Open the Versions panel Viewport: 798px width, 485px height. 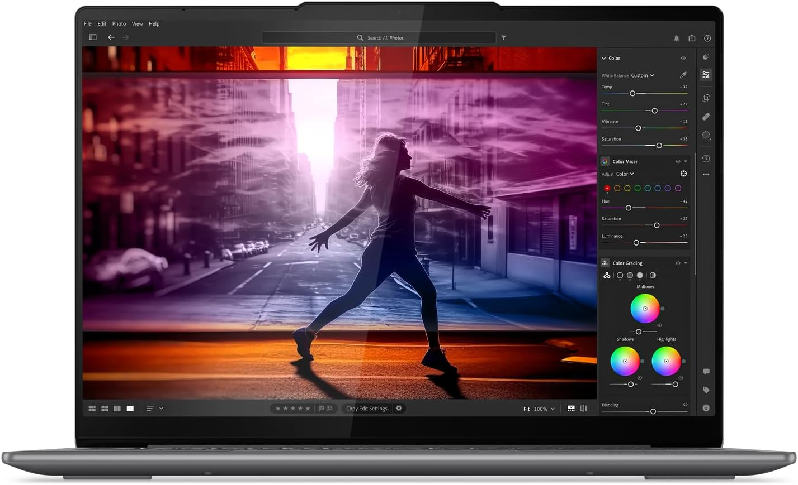[x=706, y=159]
